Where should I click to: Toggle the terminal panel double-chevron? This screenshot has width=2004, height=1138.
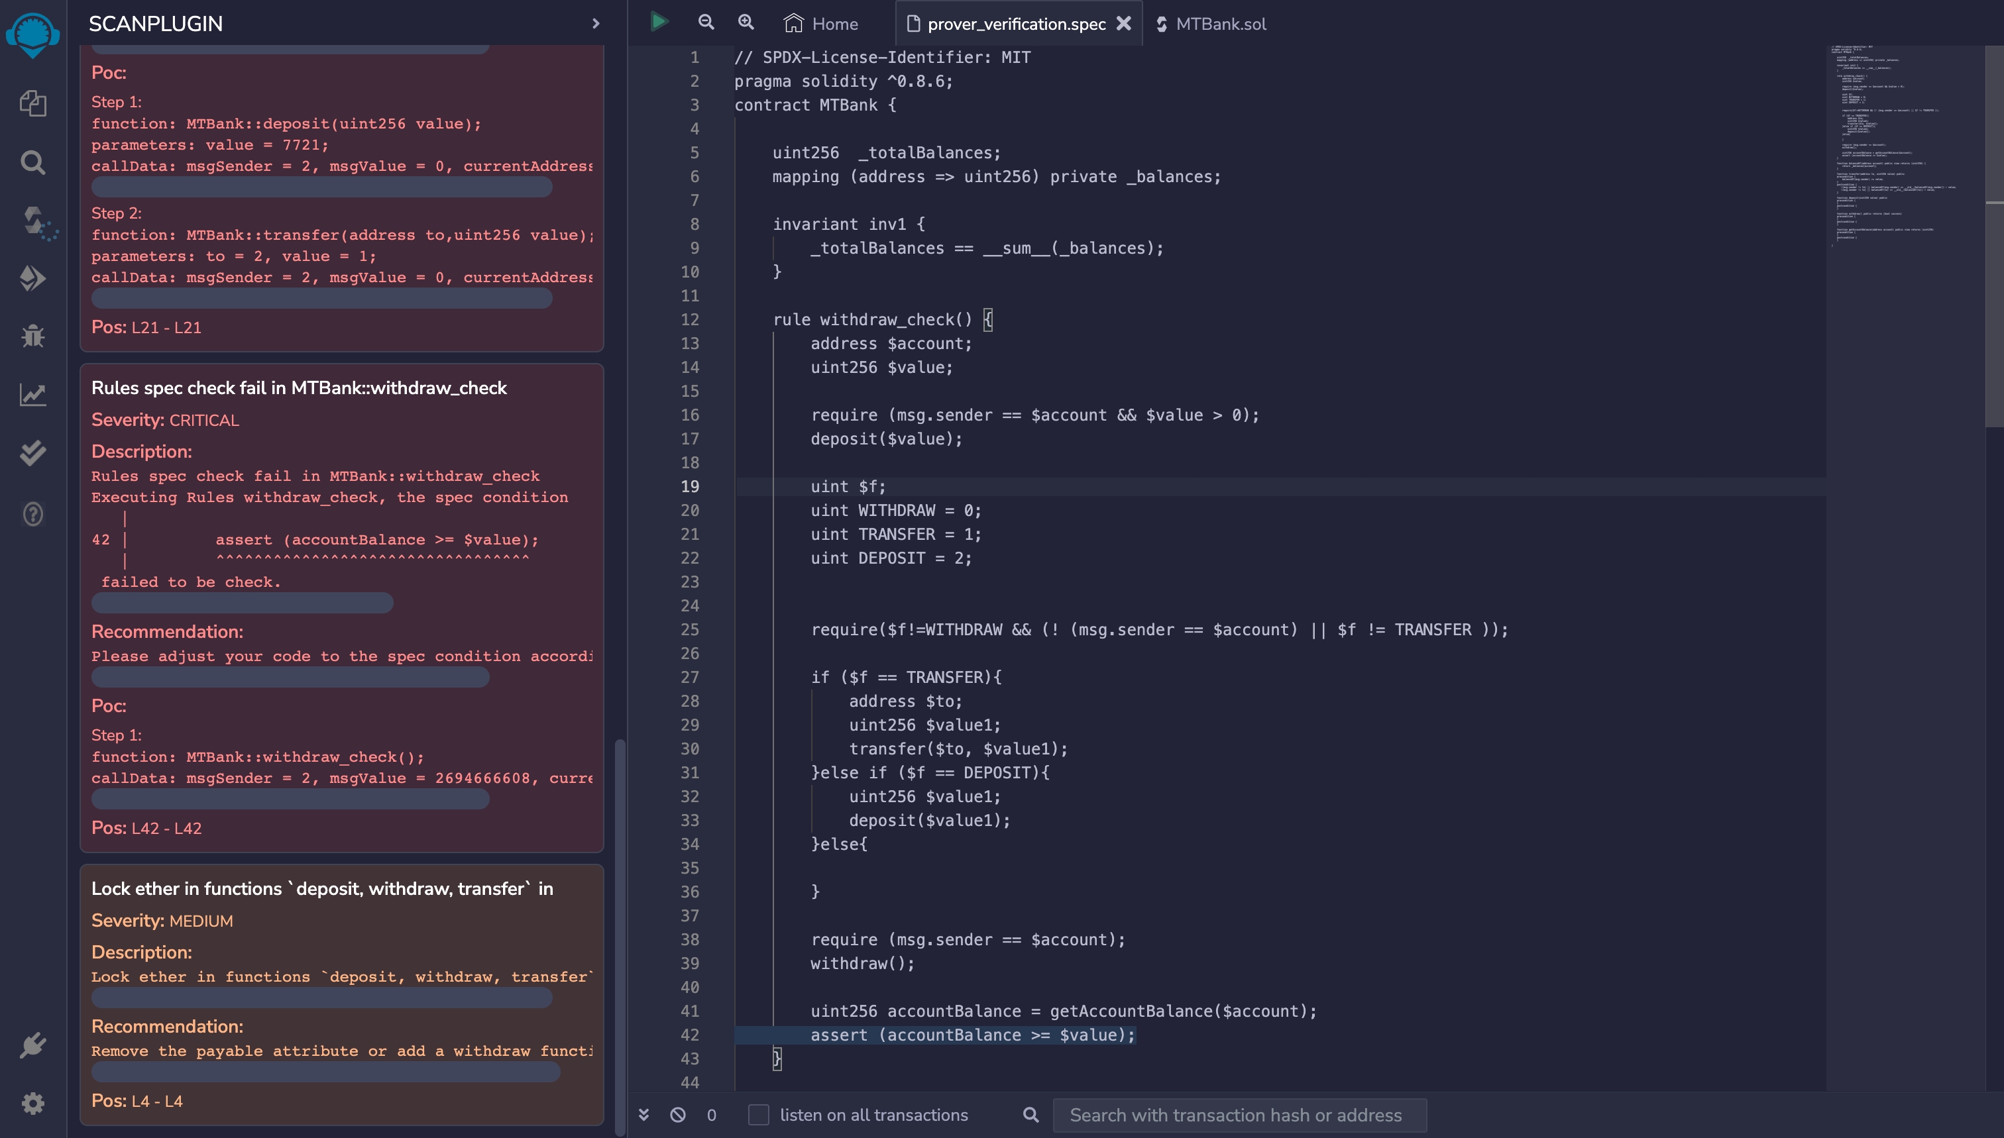click(643, 1115)
